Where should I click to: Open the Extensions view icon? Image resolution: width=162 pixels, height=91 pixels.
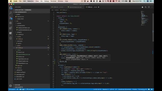click(x=11, y=28)
